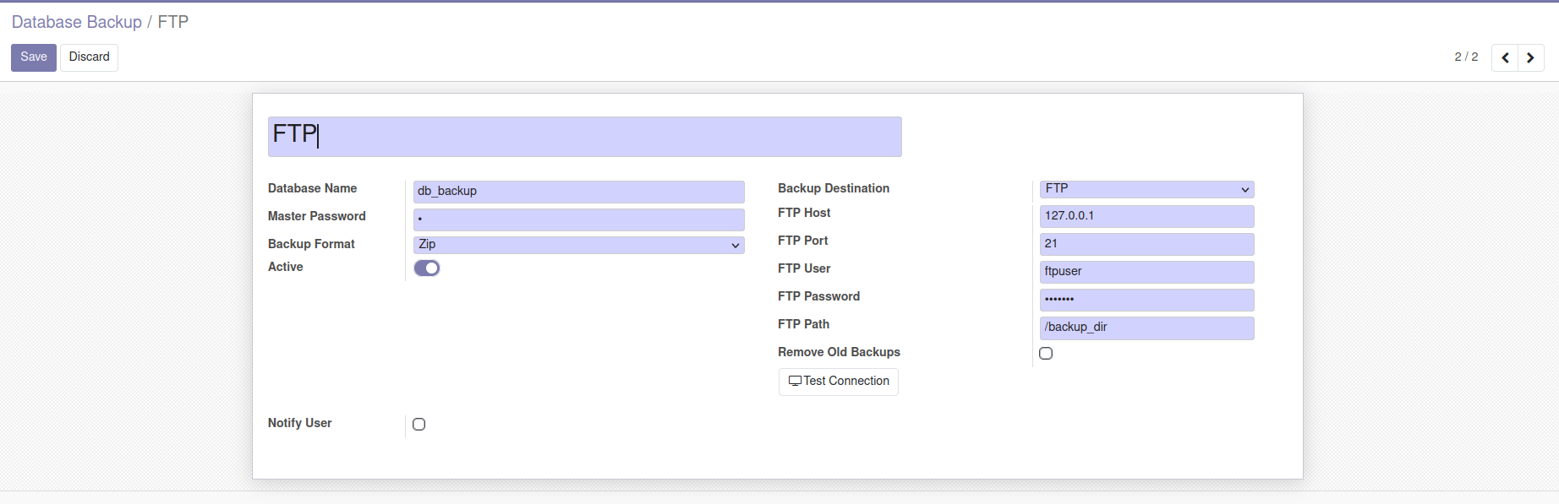Click into the FTP Port field

[x=1146, y=244]
